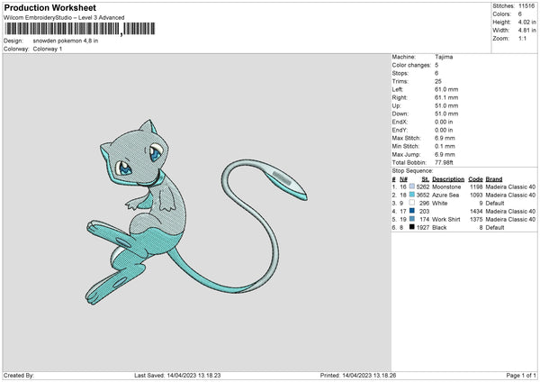Click the Azure Sea turquoise color swatch
The height and width of the screenshot is (382, 540).
(x=412, y=195)
